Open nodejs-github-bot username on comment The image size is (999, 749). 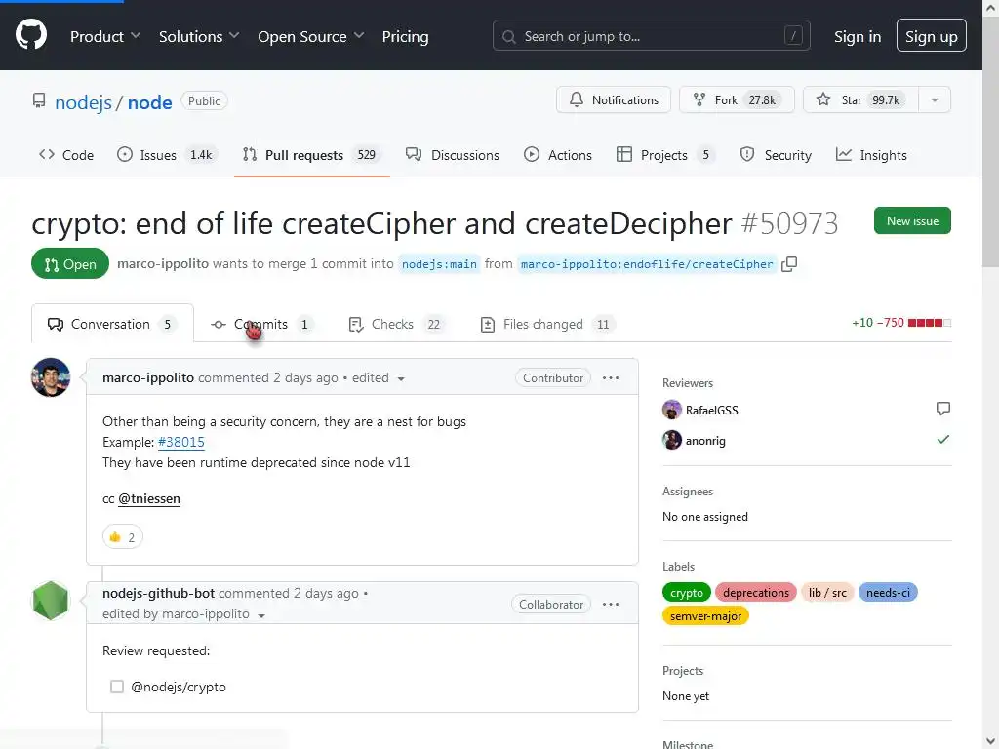point(158,593)
